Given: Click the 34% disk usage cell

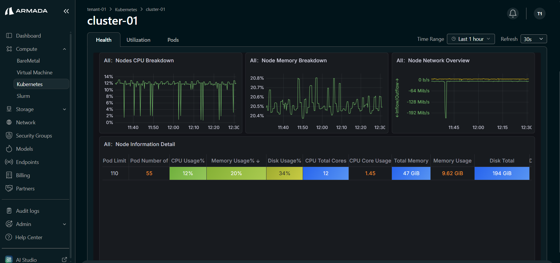Looking at the screenshot, I should 284,173.
